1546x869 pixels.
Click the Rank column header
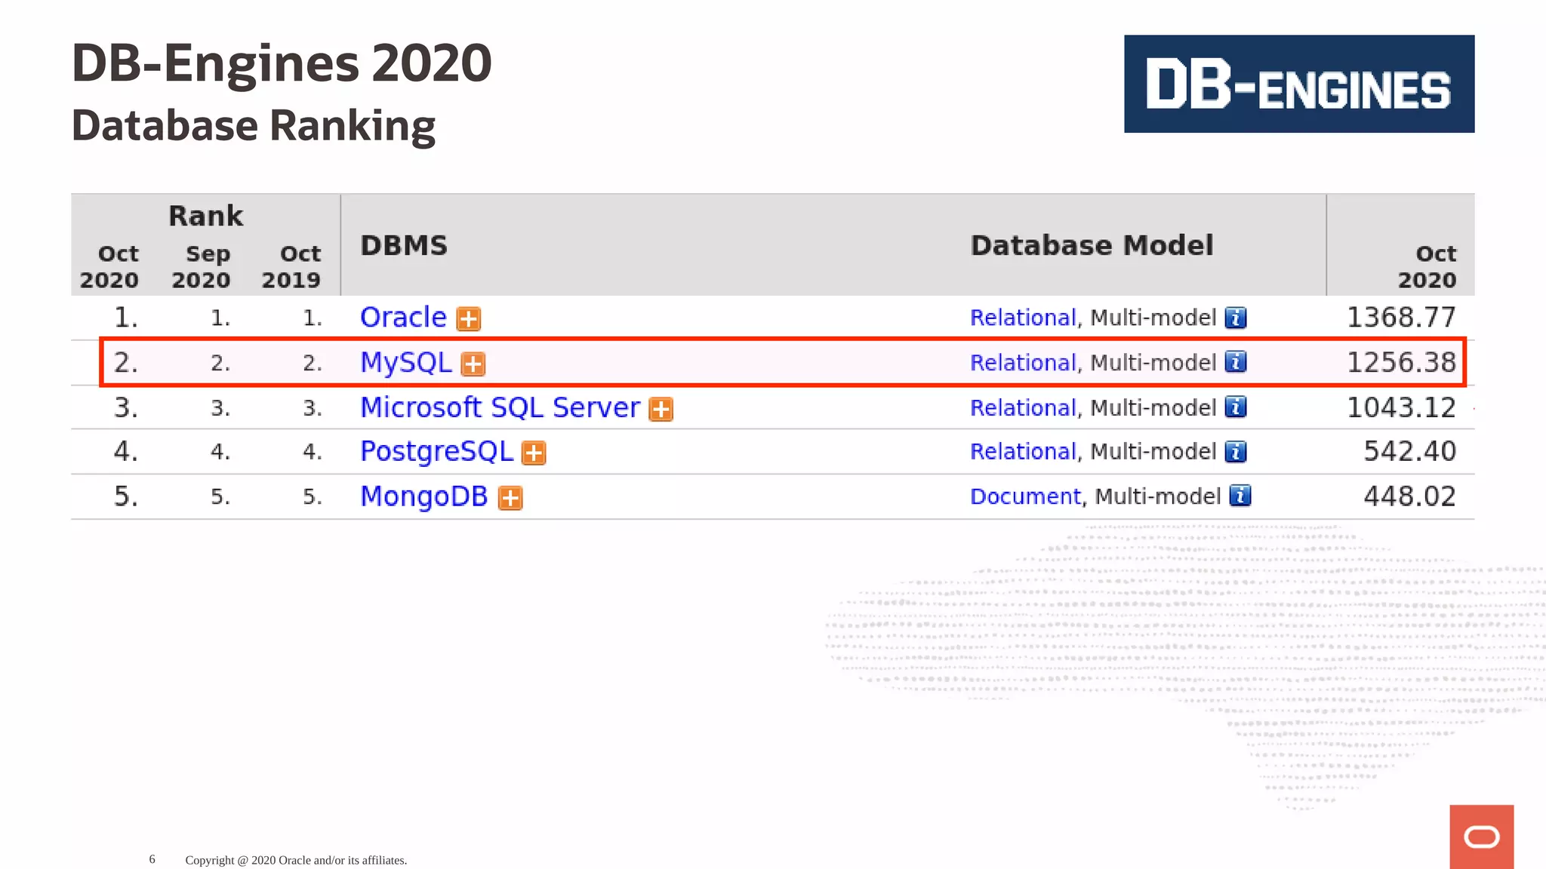[205, 216]
